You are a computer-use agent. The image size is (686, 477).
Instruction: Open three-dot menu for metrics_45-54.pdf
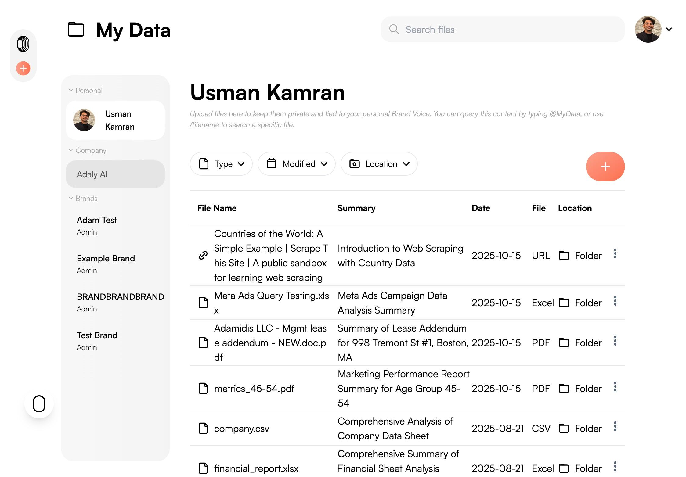coord(615,387)
